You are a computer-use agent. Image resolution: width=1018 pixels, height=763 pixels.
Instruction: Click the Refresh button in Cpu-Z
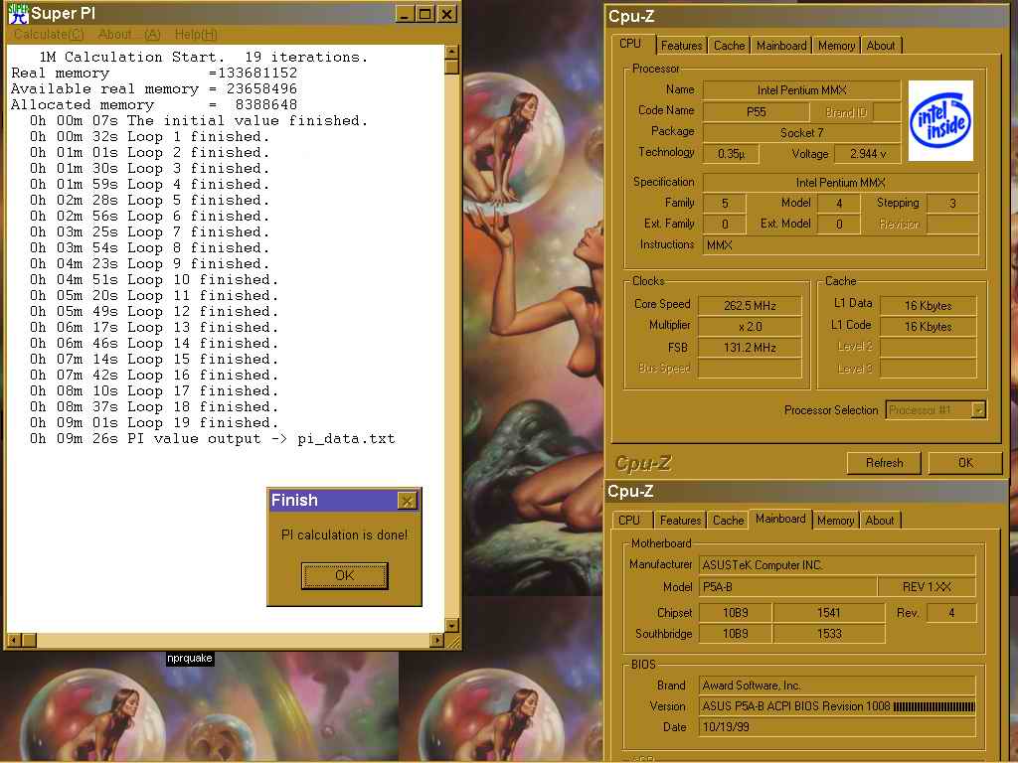(884, 463)
